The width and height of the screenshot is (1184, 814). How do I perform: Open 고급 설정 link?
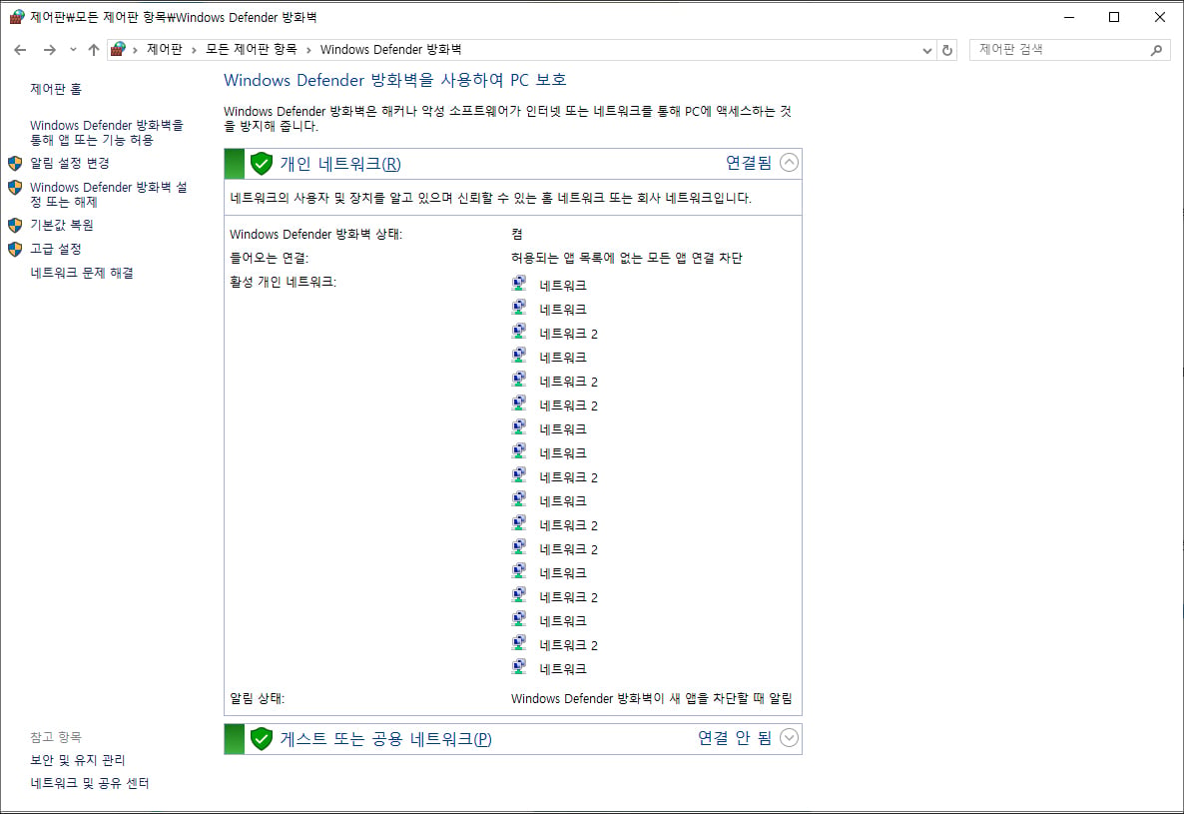pyautogui.click(x=55, y=249)
